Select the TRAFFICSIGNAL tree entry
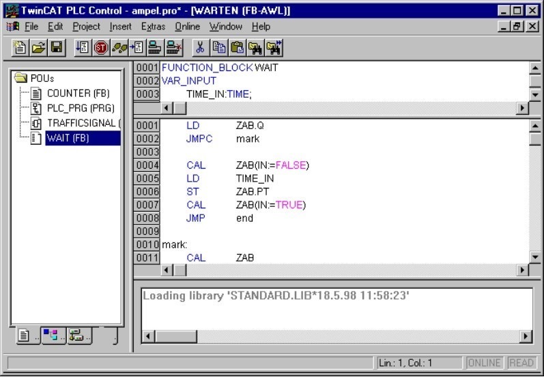The width and height of the screenshot is (544, 377). pyautogui.click(x=83, y=123)
